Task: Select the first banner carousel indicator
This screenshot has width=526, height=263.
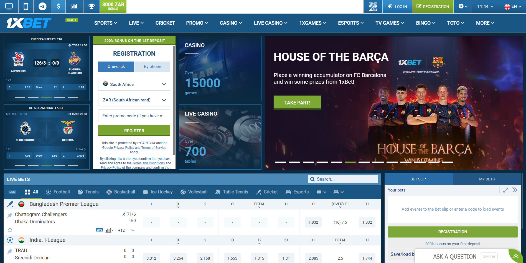Action: 280,162
